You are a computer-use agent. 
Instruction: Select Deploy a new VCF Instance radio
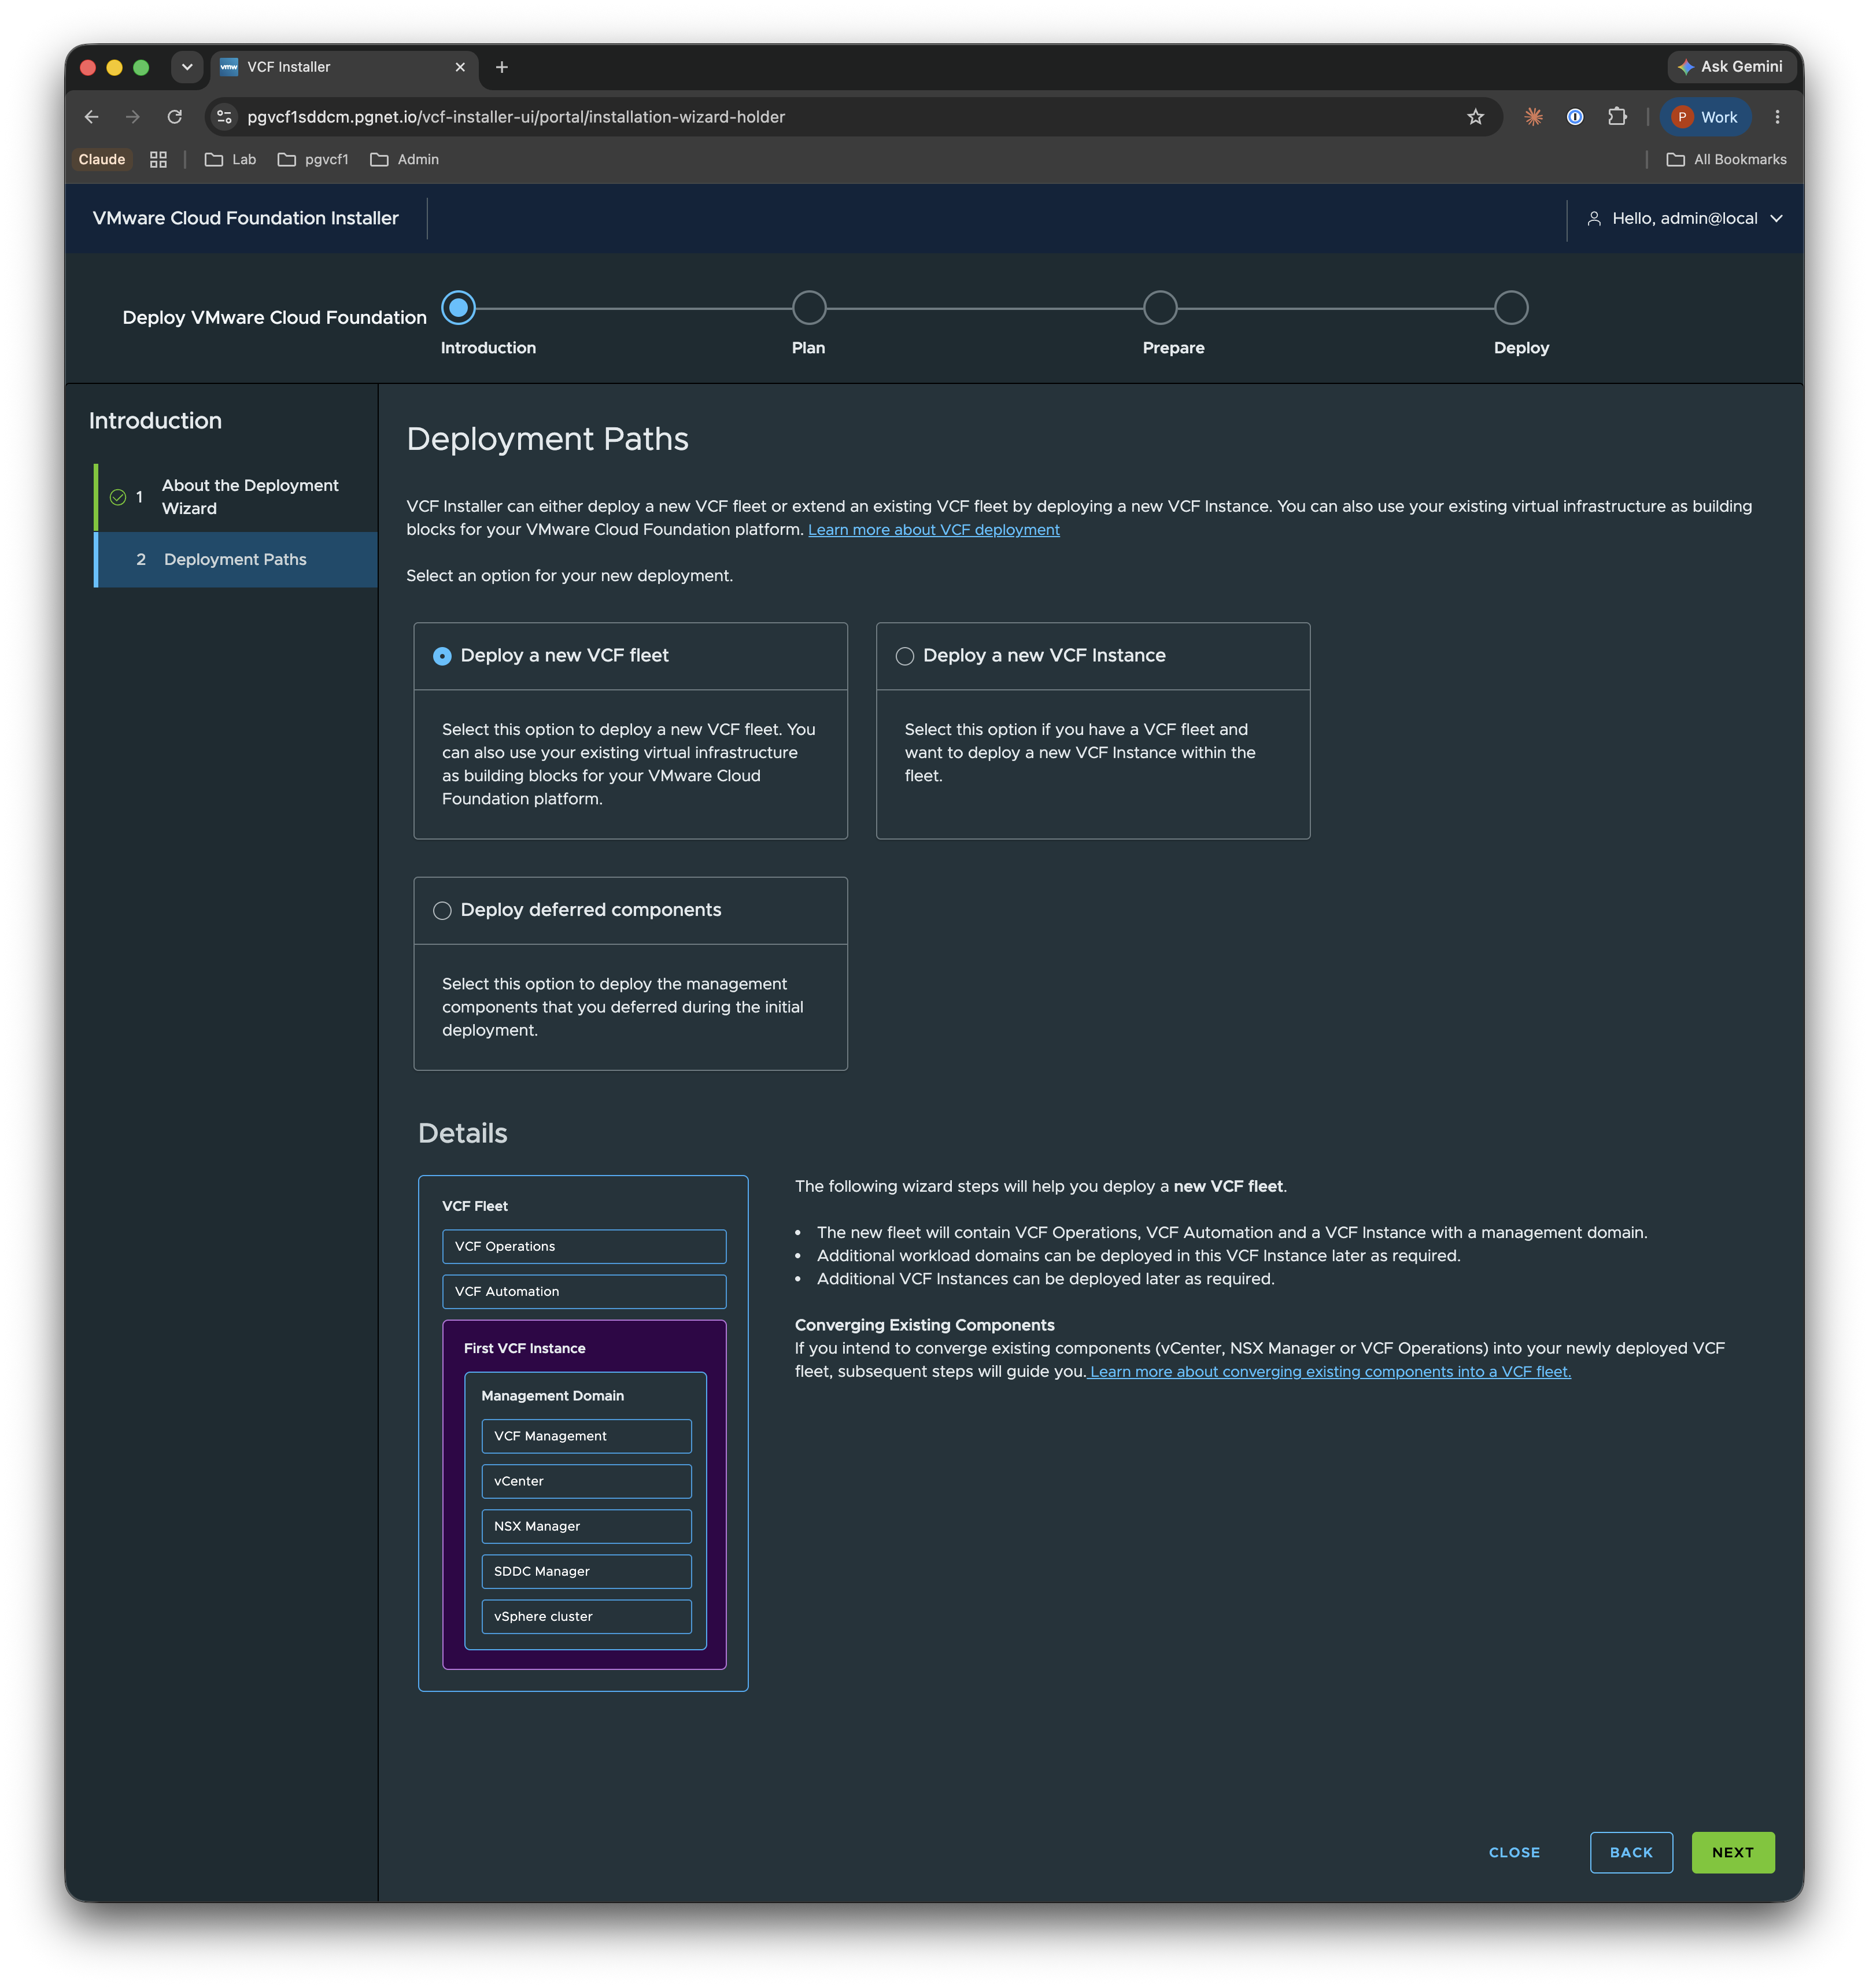(905, 656)
